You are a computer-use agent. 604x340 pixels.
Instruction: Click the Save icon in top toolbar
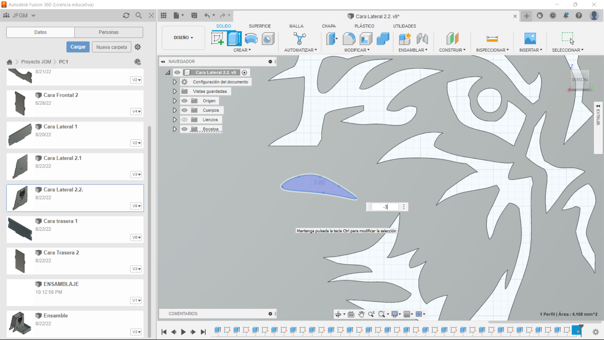click(x=194, y=15)
